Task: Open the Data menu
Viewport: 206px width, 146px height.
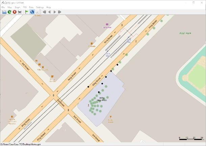Action: (31, 7)
